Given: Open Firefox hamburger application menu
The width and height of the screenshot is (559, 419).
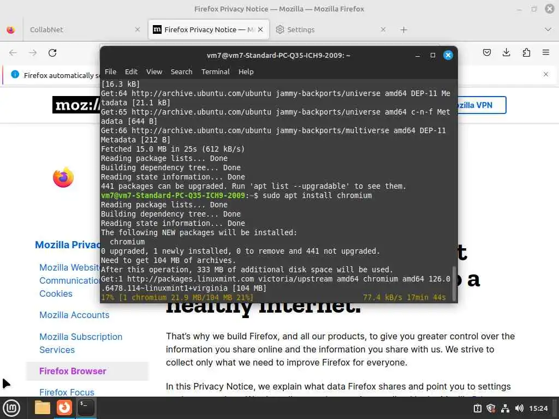Looking at the screenshot, I should click(546, 53).
